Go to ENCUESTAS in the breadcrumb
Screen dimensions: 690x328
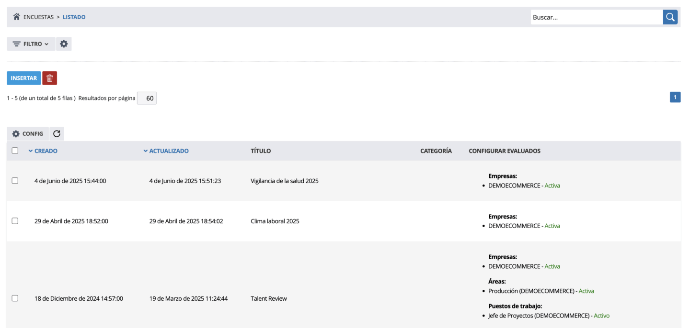[38, 17]
